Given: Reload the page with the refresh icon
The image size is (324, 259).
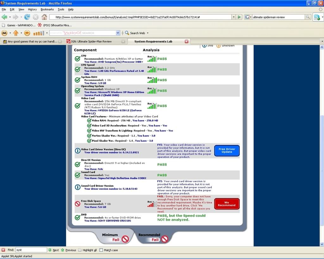Looking at the screenshot, I should click(x=27, y=17).
